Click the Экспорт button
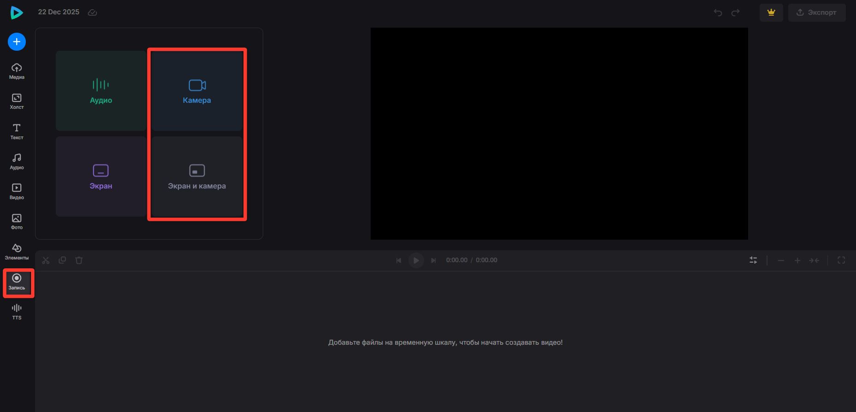Viewport: 856px width, 412px height. pos(816,12)
